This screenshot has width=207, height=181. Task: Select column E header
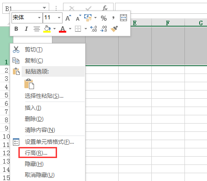[135, 23]
